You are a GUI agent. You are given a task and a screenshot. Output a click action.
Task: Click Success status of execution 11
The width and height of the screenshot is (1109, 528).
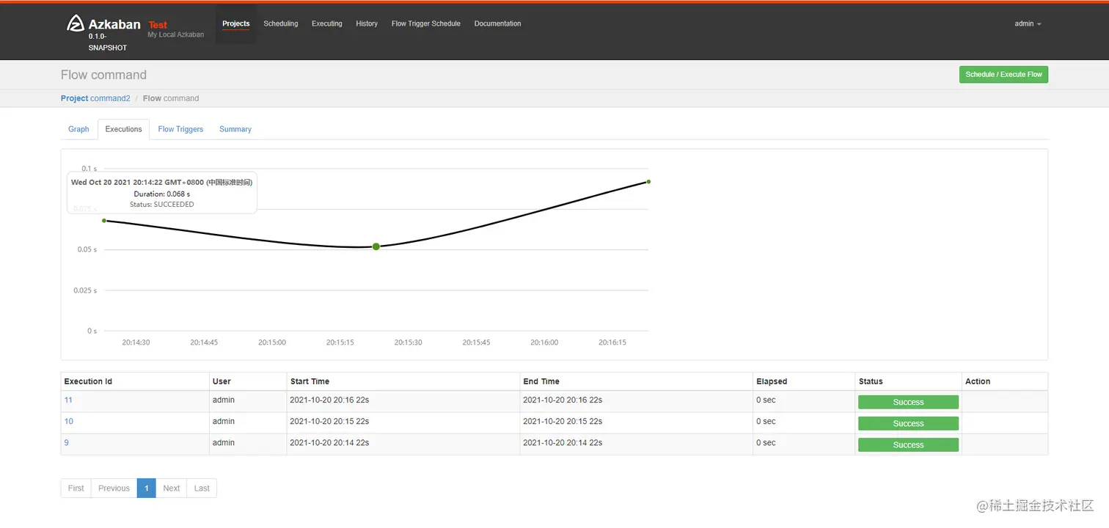tap(908, 402)
